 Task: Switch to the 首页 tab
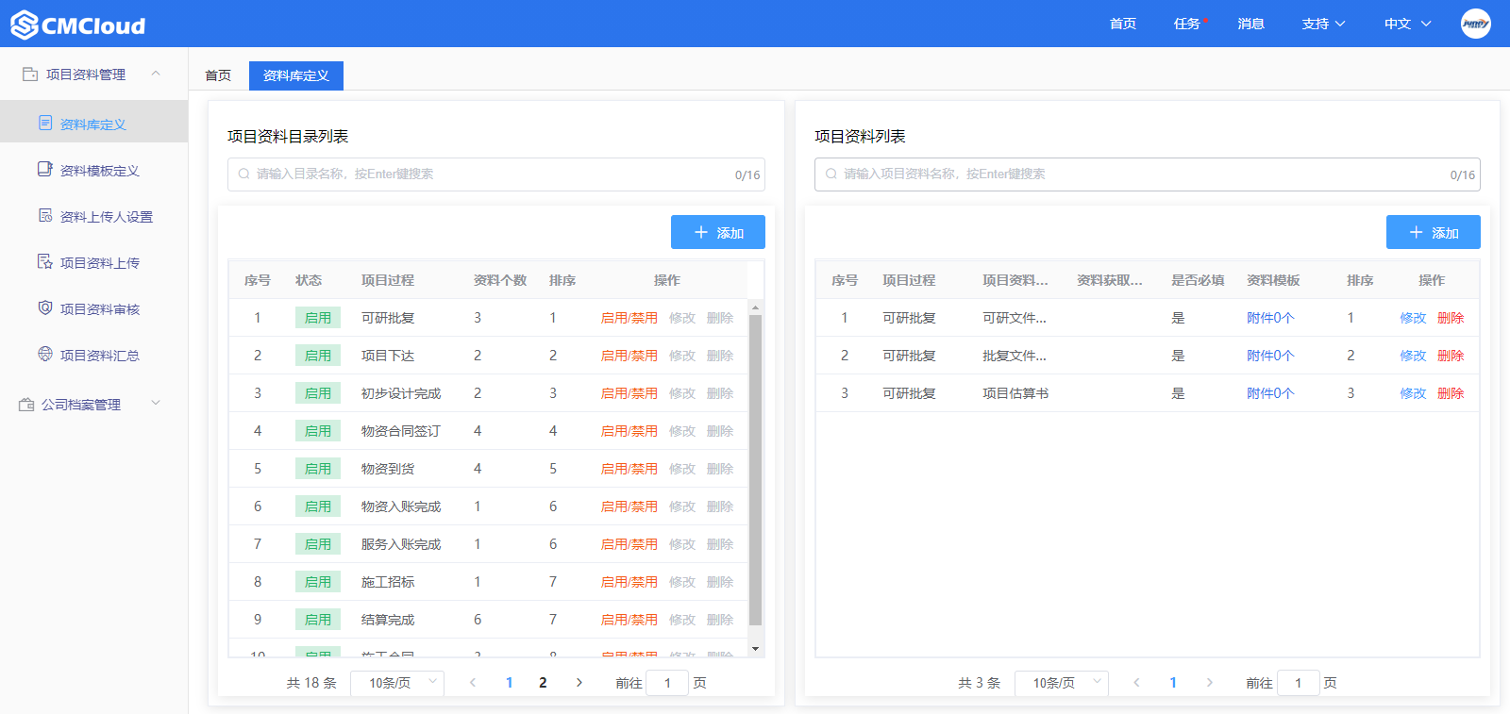point(218,75)
